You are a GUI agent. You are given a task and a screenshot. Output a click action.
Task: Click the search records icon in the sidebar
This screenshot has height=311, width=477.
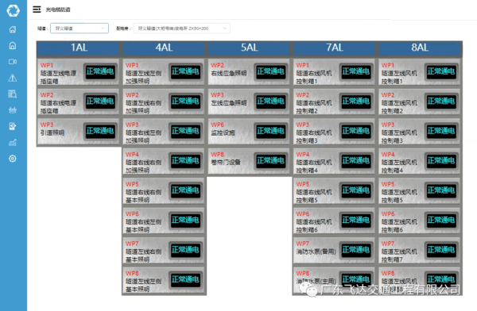[x=13, y=94]
